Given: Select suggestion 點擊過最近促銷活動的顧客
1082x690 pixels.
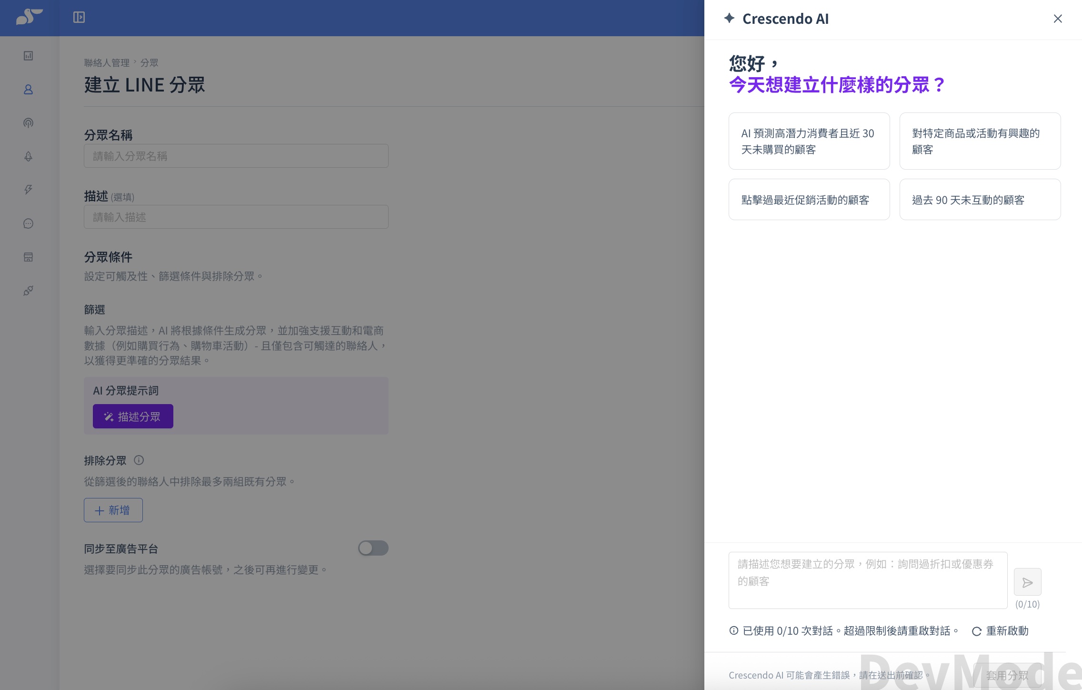Looking at the screenshot, I should coord(809,200).
